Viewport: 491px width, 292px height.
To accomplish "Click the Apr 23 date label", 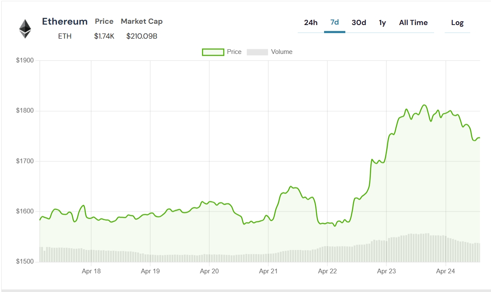I will pos(387,271).
